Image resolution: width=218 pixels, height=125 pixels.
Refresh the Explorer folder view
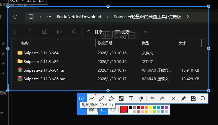(x=15, y=17)
